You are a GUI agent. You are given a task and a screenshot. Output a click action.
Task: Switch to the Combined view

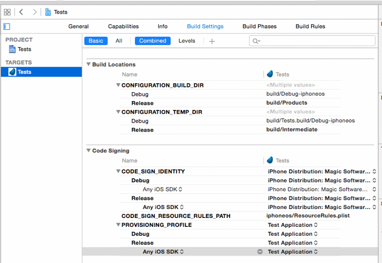152,41
